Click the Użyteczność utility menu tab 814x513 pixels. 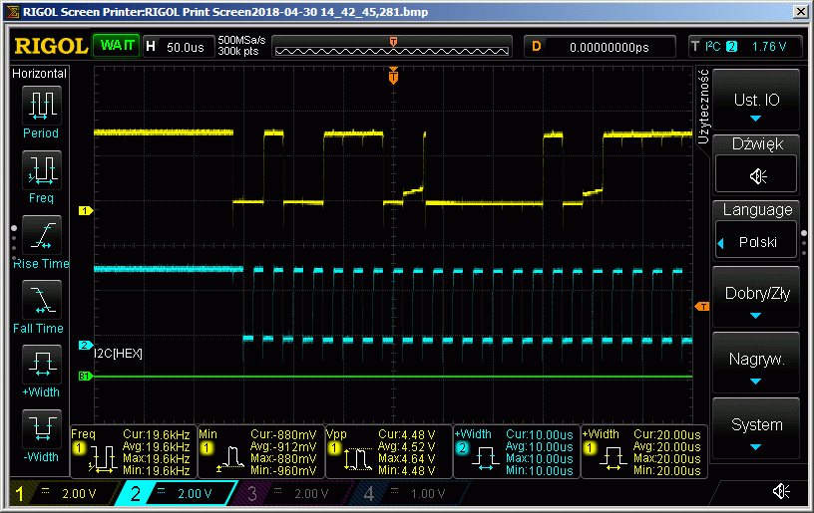703,107
